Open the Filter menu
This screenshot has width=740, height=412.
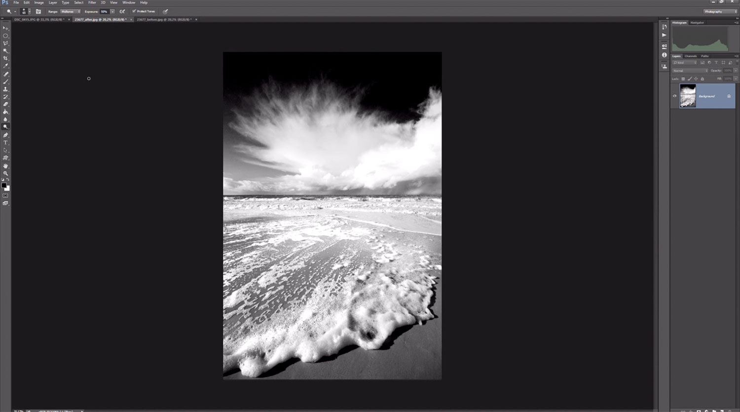92,2
